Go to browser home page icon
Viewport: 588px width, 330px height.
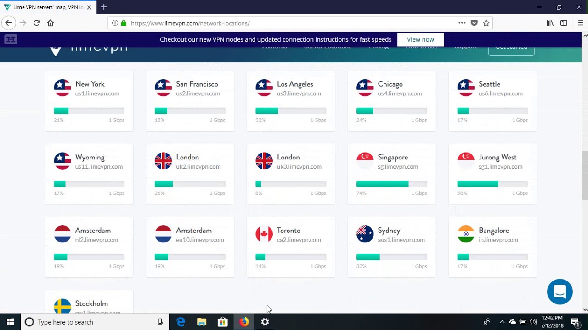tap(51, 23)
